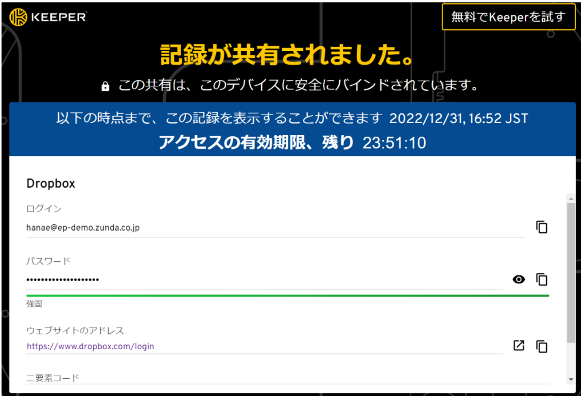The width and height of the screenshot is (581, 396).
Task: Click the ログイン field label
Action: pos(44,209)
